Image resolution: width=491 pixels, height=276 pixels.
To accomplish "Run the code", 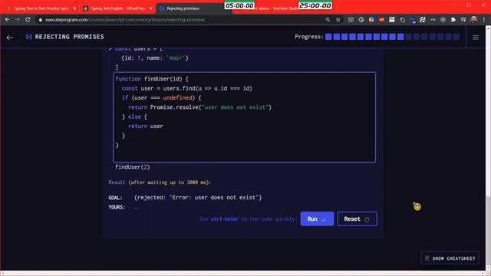I will point(317,219).
